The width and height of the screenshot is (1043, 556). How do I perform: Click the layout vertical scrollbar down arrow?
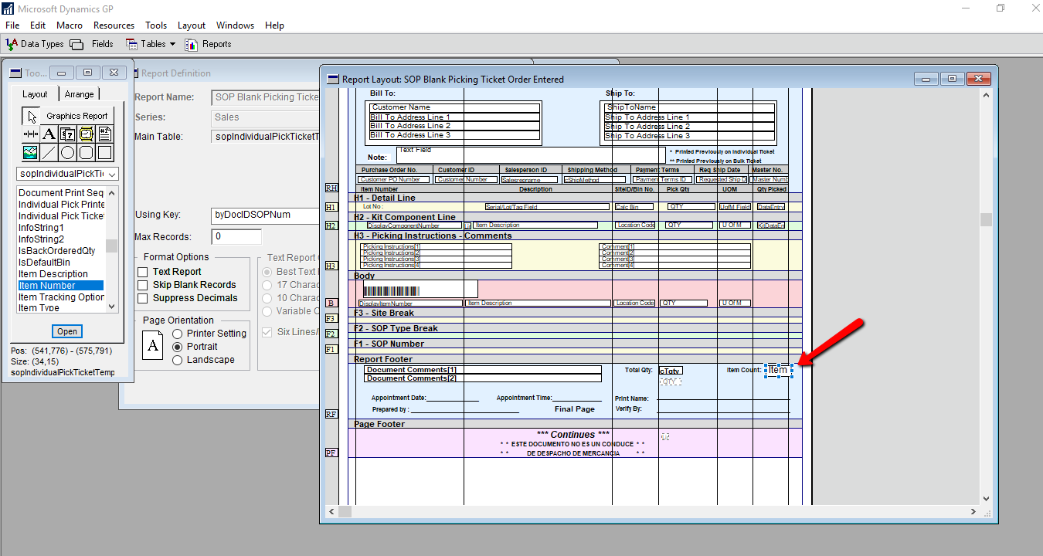pyautogui.click(x=985, y=499)
